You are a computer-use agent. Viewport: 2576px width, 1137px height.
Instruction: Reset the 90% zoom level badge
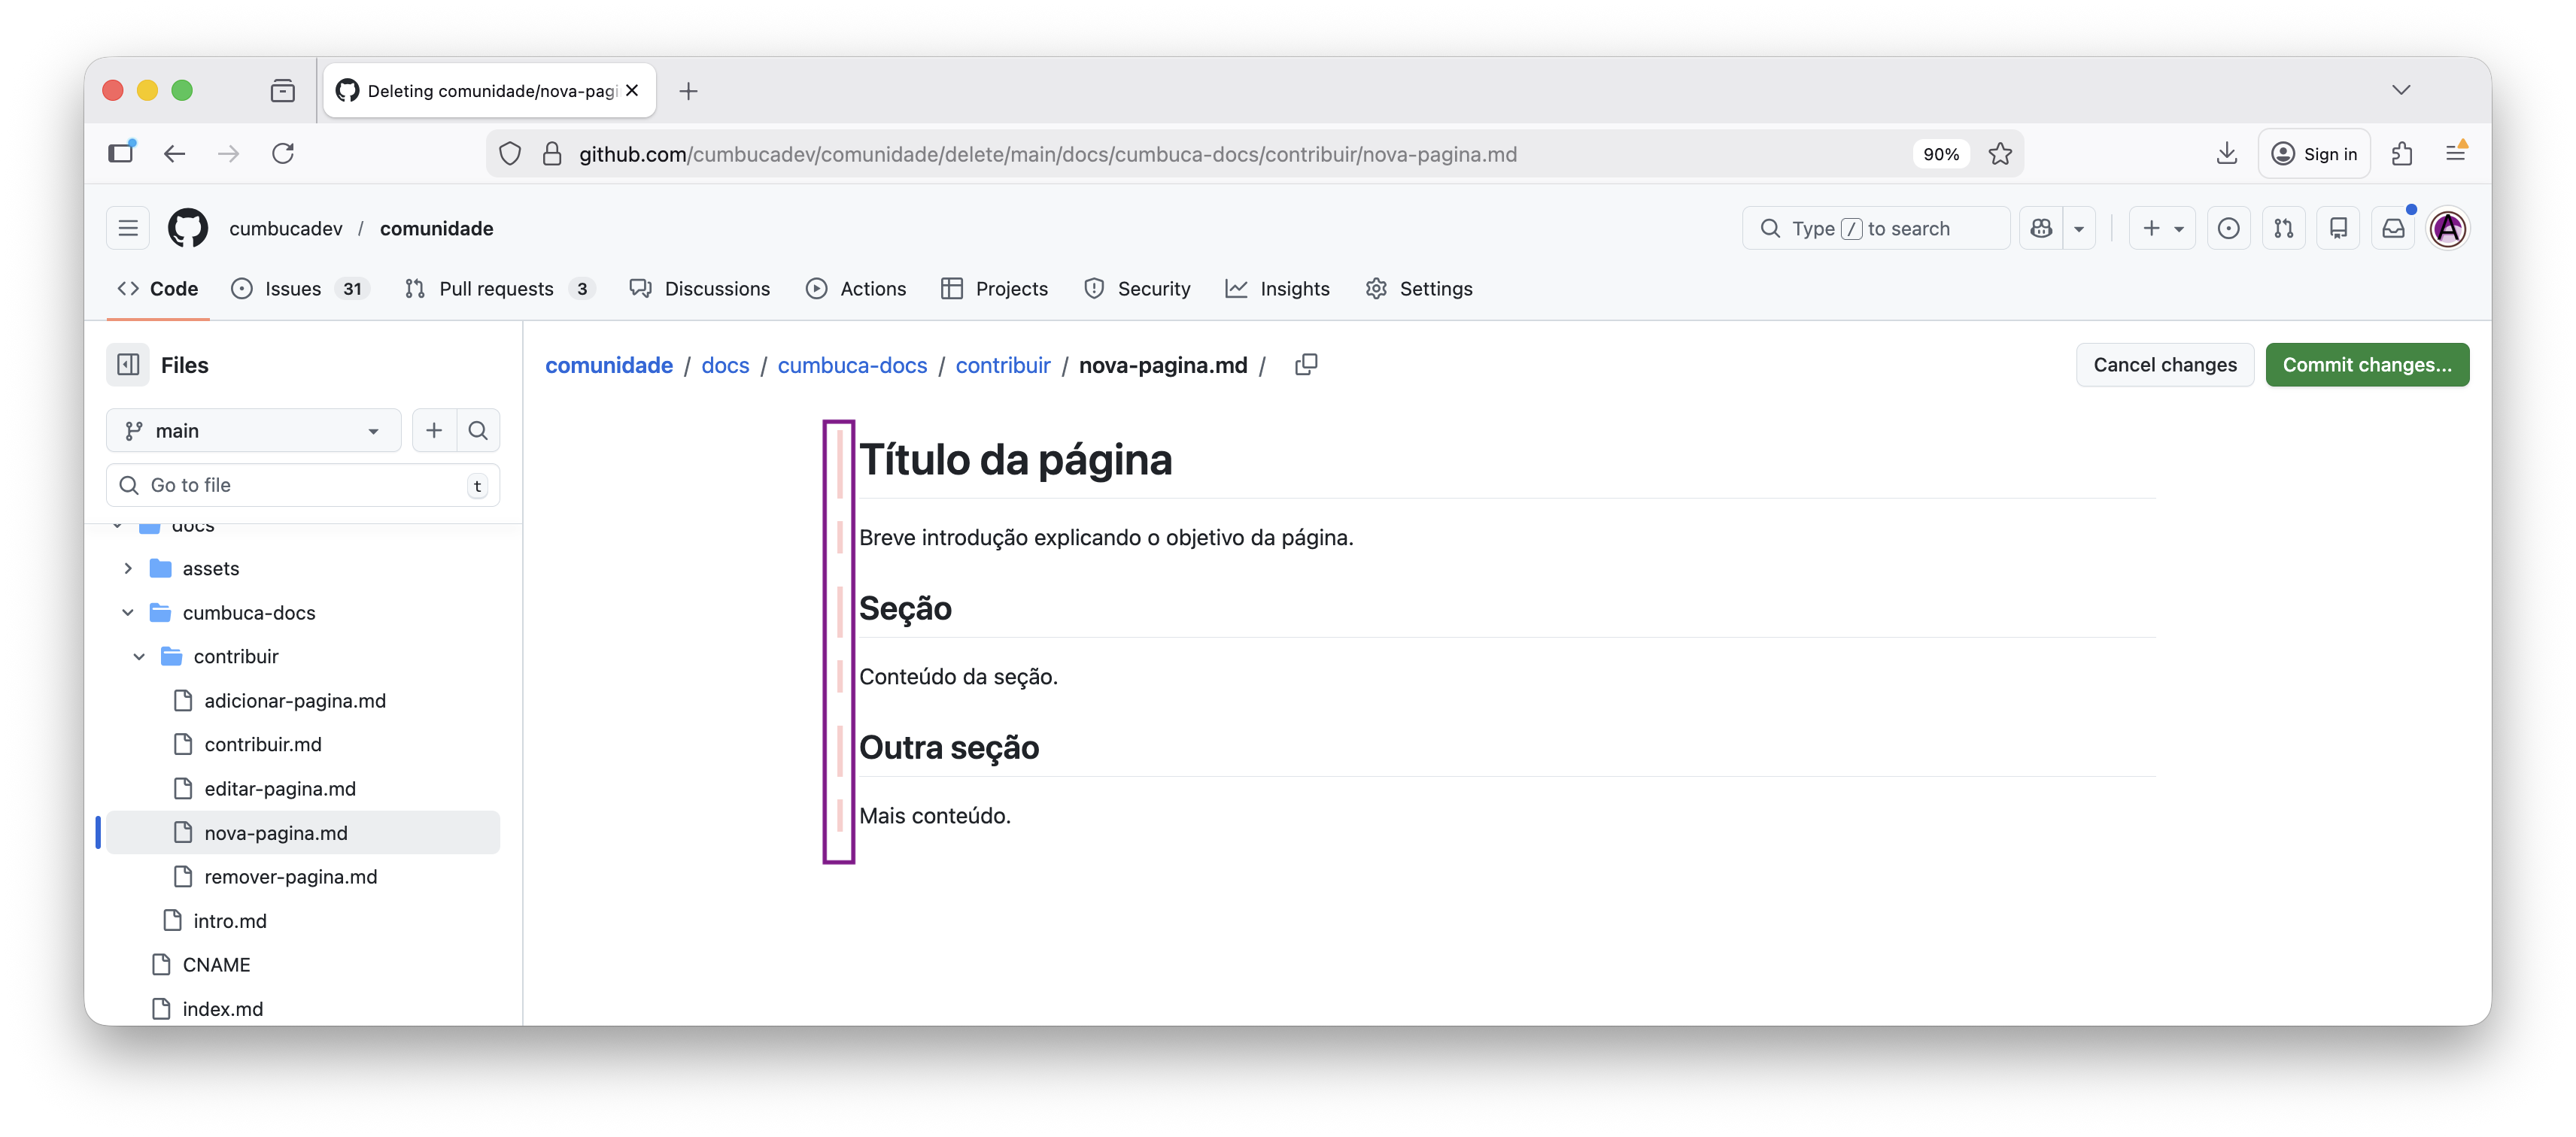[1941, 154]
